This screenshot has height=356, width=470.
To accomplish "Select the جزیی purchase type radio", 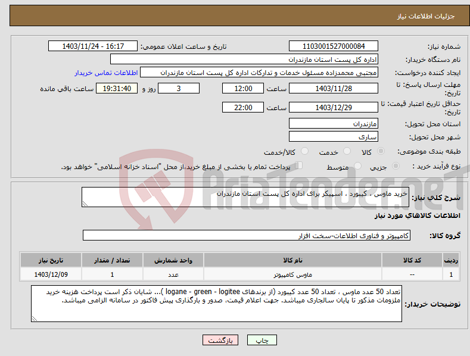I will click(396, 165).
